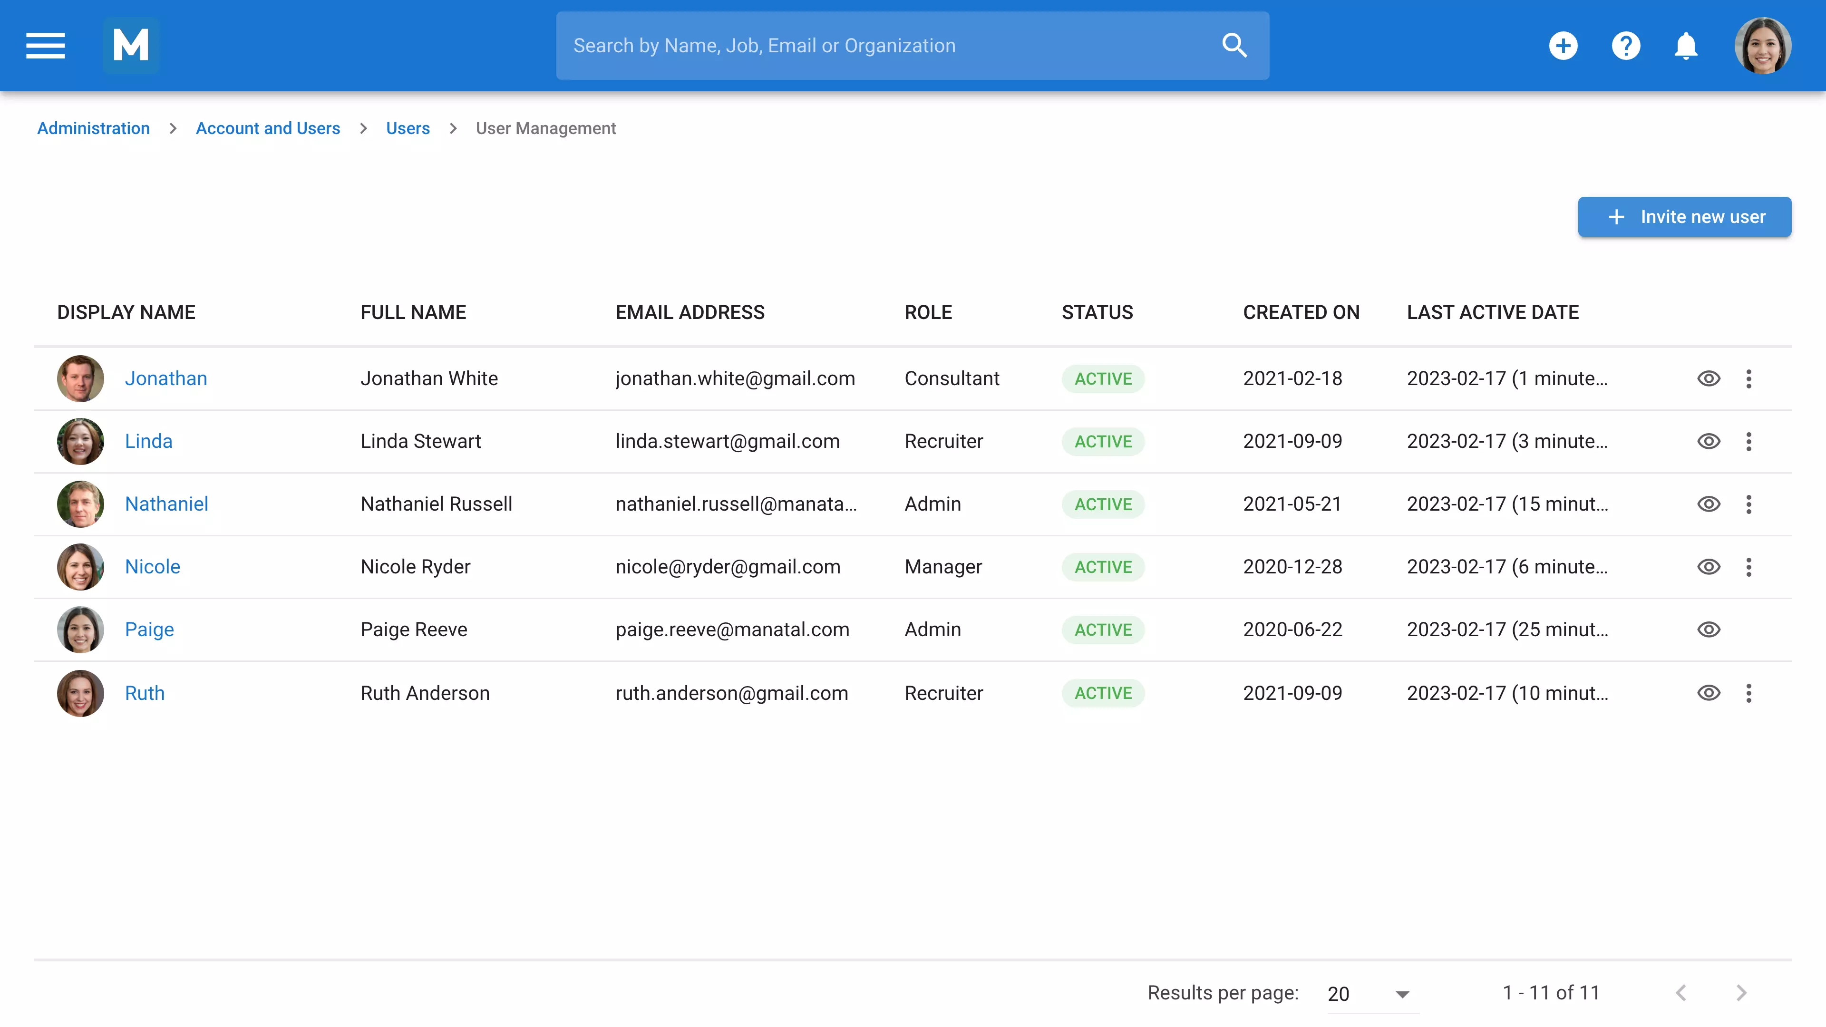Click the search magnifier icon
Image resolution: width=1826 pixels, height=1027 pixels.
(x=1234, y=45)
